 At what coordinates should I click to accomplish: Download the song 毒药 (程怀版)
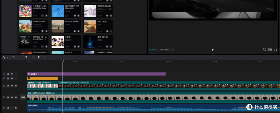pyautogui.click(x=111, y=46)
